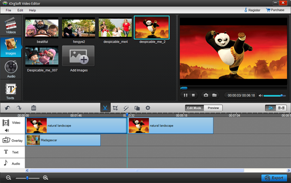Click the 00:01:46 ruler mark

[x=76, y=116]
